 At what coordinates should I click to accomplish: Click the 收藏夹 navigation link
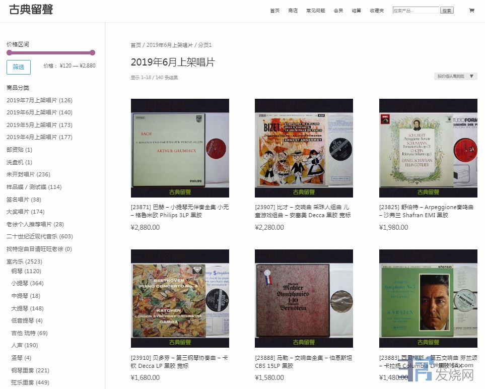click(377, 11)
